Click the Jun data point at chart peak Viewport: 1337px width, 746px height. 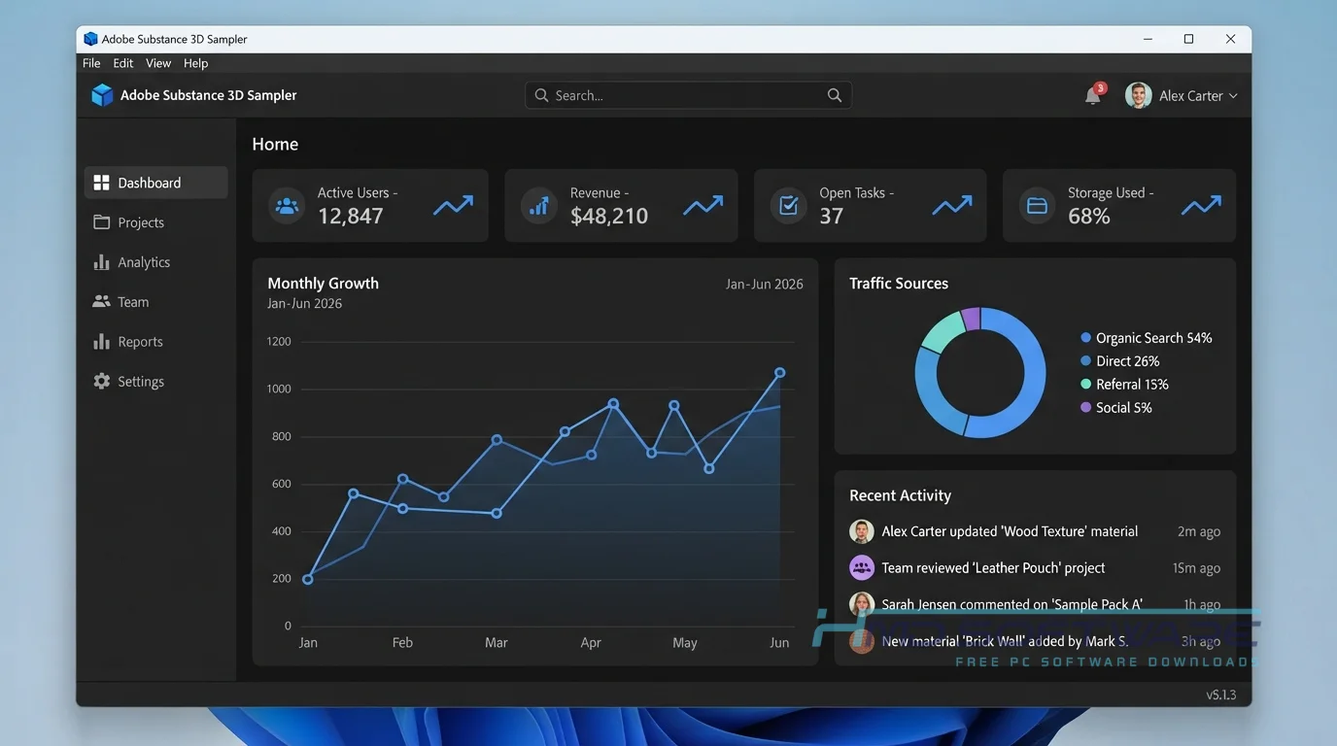click(x=779, y=373)
